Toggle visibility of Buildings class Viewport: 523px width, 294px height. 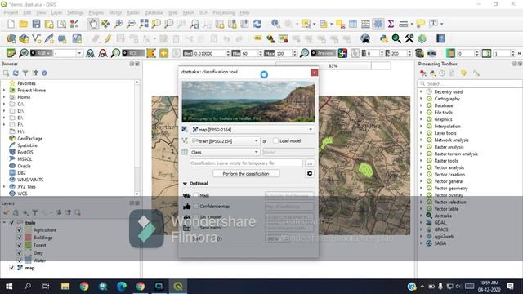pyautogui.click(x=20, y=238)
